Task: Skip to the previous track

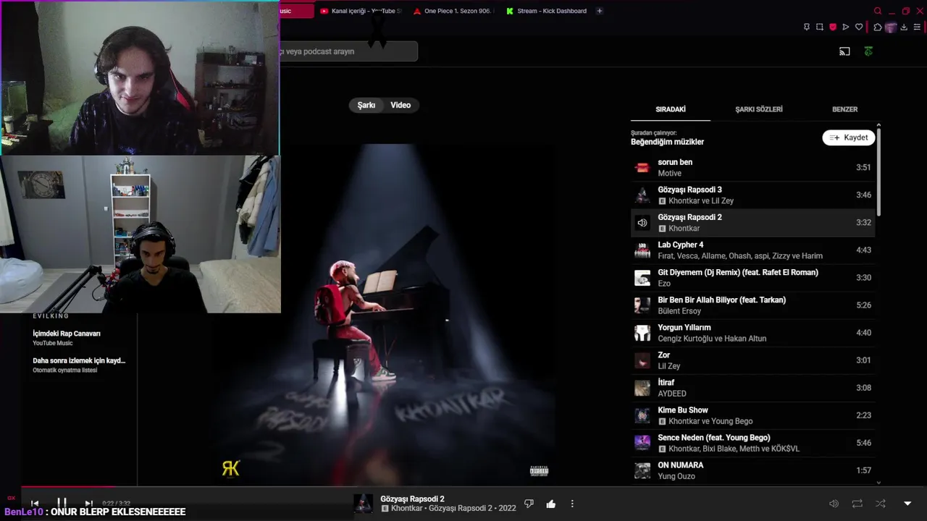Action: pyautogui.click(x=35, y=503)
